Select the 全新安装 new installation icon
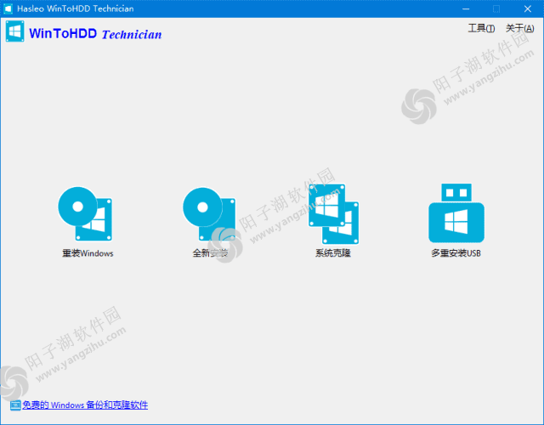 point(209,214)
